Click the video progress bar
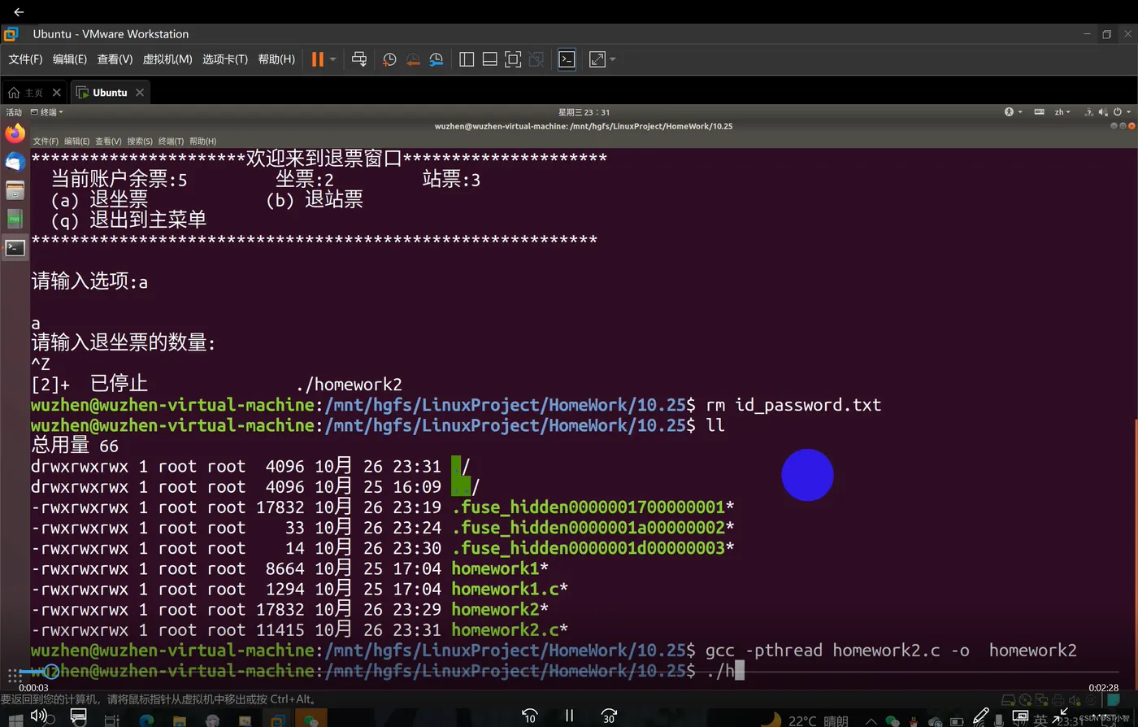1138x727 pixels. pyautogui.click(x=569, y=672)
